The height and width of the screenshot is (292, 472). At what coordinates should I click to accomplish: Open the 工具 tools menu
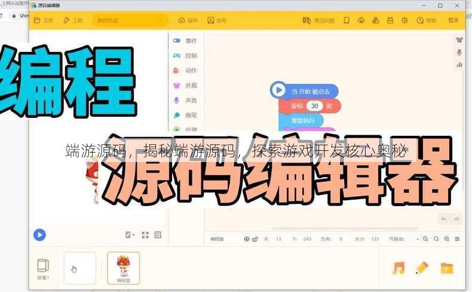(73, 20)
